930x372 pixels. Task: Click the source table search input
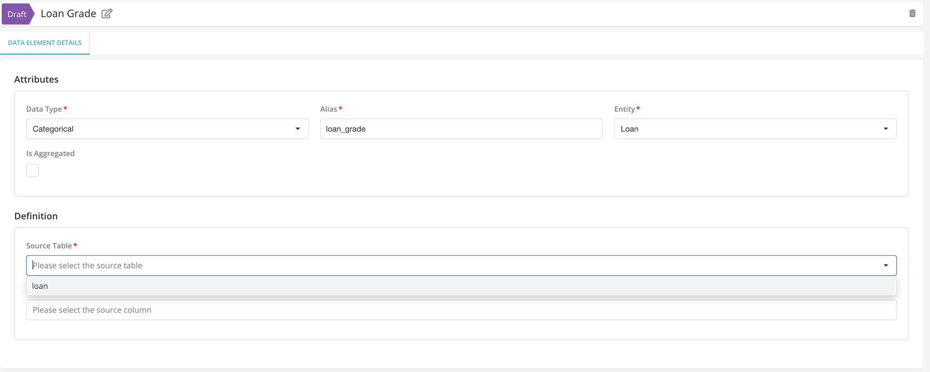(x=449, y=266)
